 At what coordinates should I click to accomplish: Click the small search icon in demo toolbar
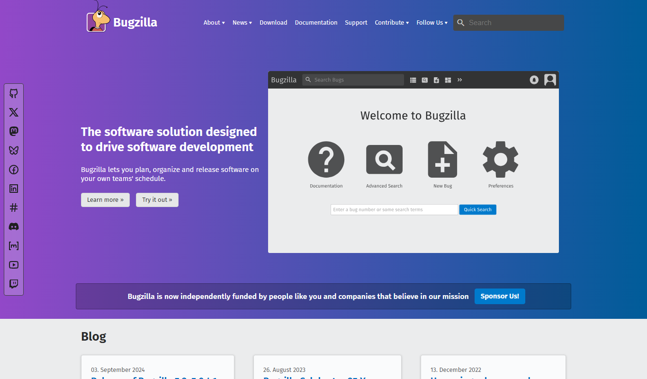click(x=425, y=80)
